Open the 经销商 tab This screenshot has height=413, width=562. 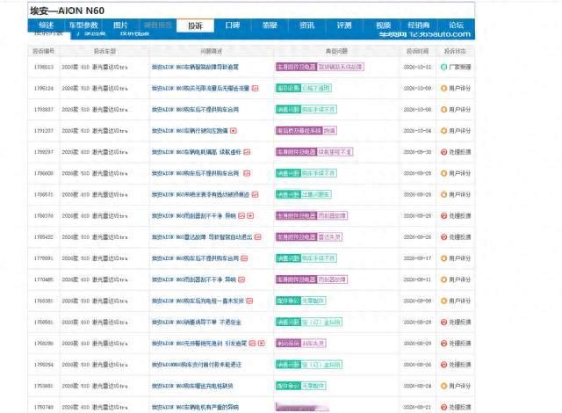click(x=419, y=25)
